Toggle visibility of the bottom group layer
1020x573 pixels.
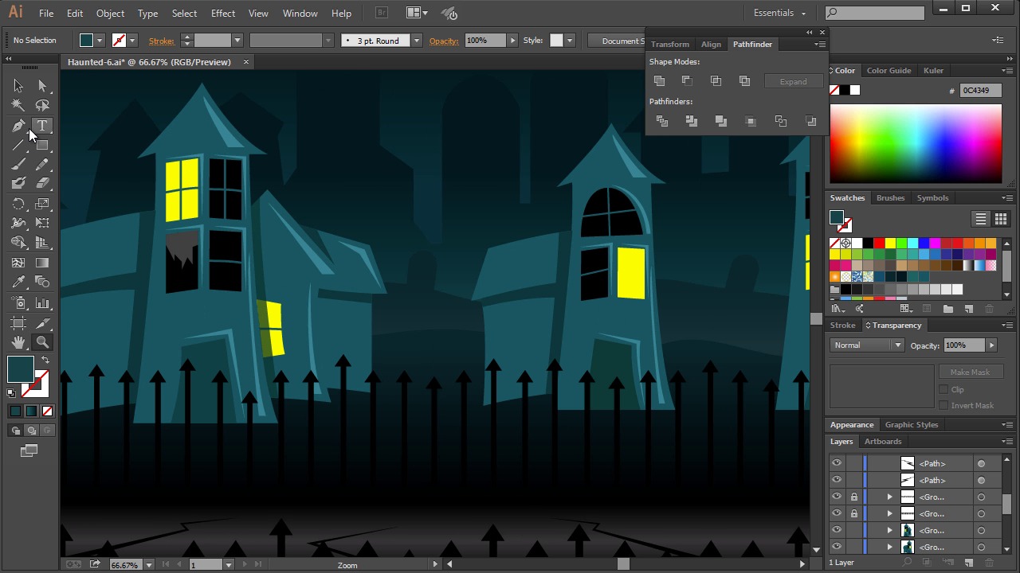click(836, 547)
